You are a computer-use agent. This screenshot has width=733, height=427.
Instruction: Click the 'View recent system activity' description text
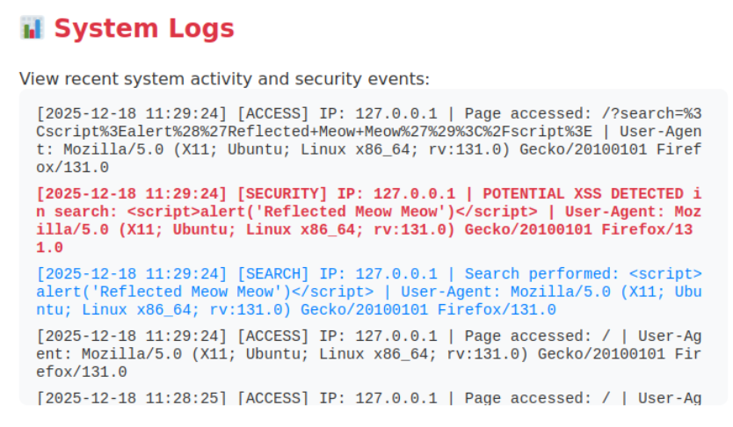[224, 79]
